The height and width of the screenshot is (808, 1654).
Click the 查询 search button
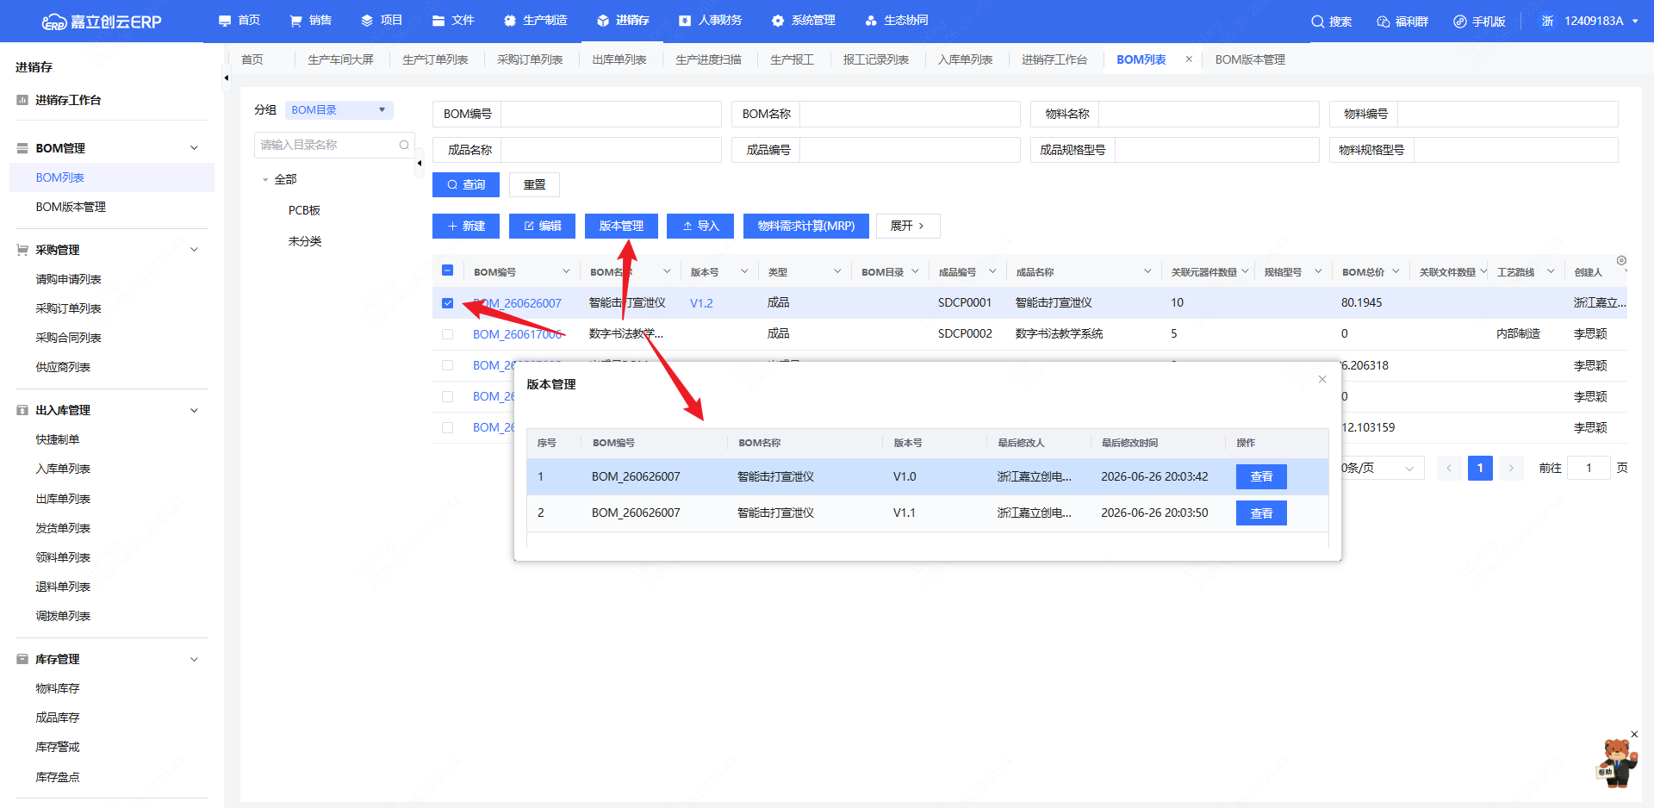click(x=466, y=184)
